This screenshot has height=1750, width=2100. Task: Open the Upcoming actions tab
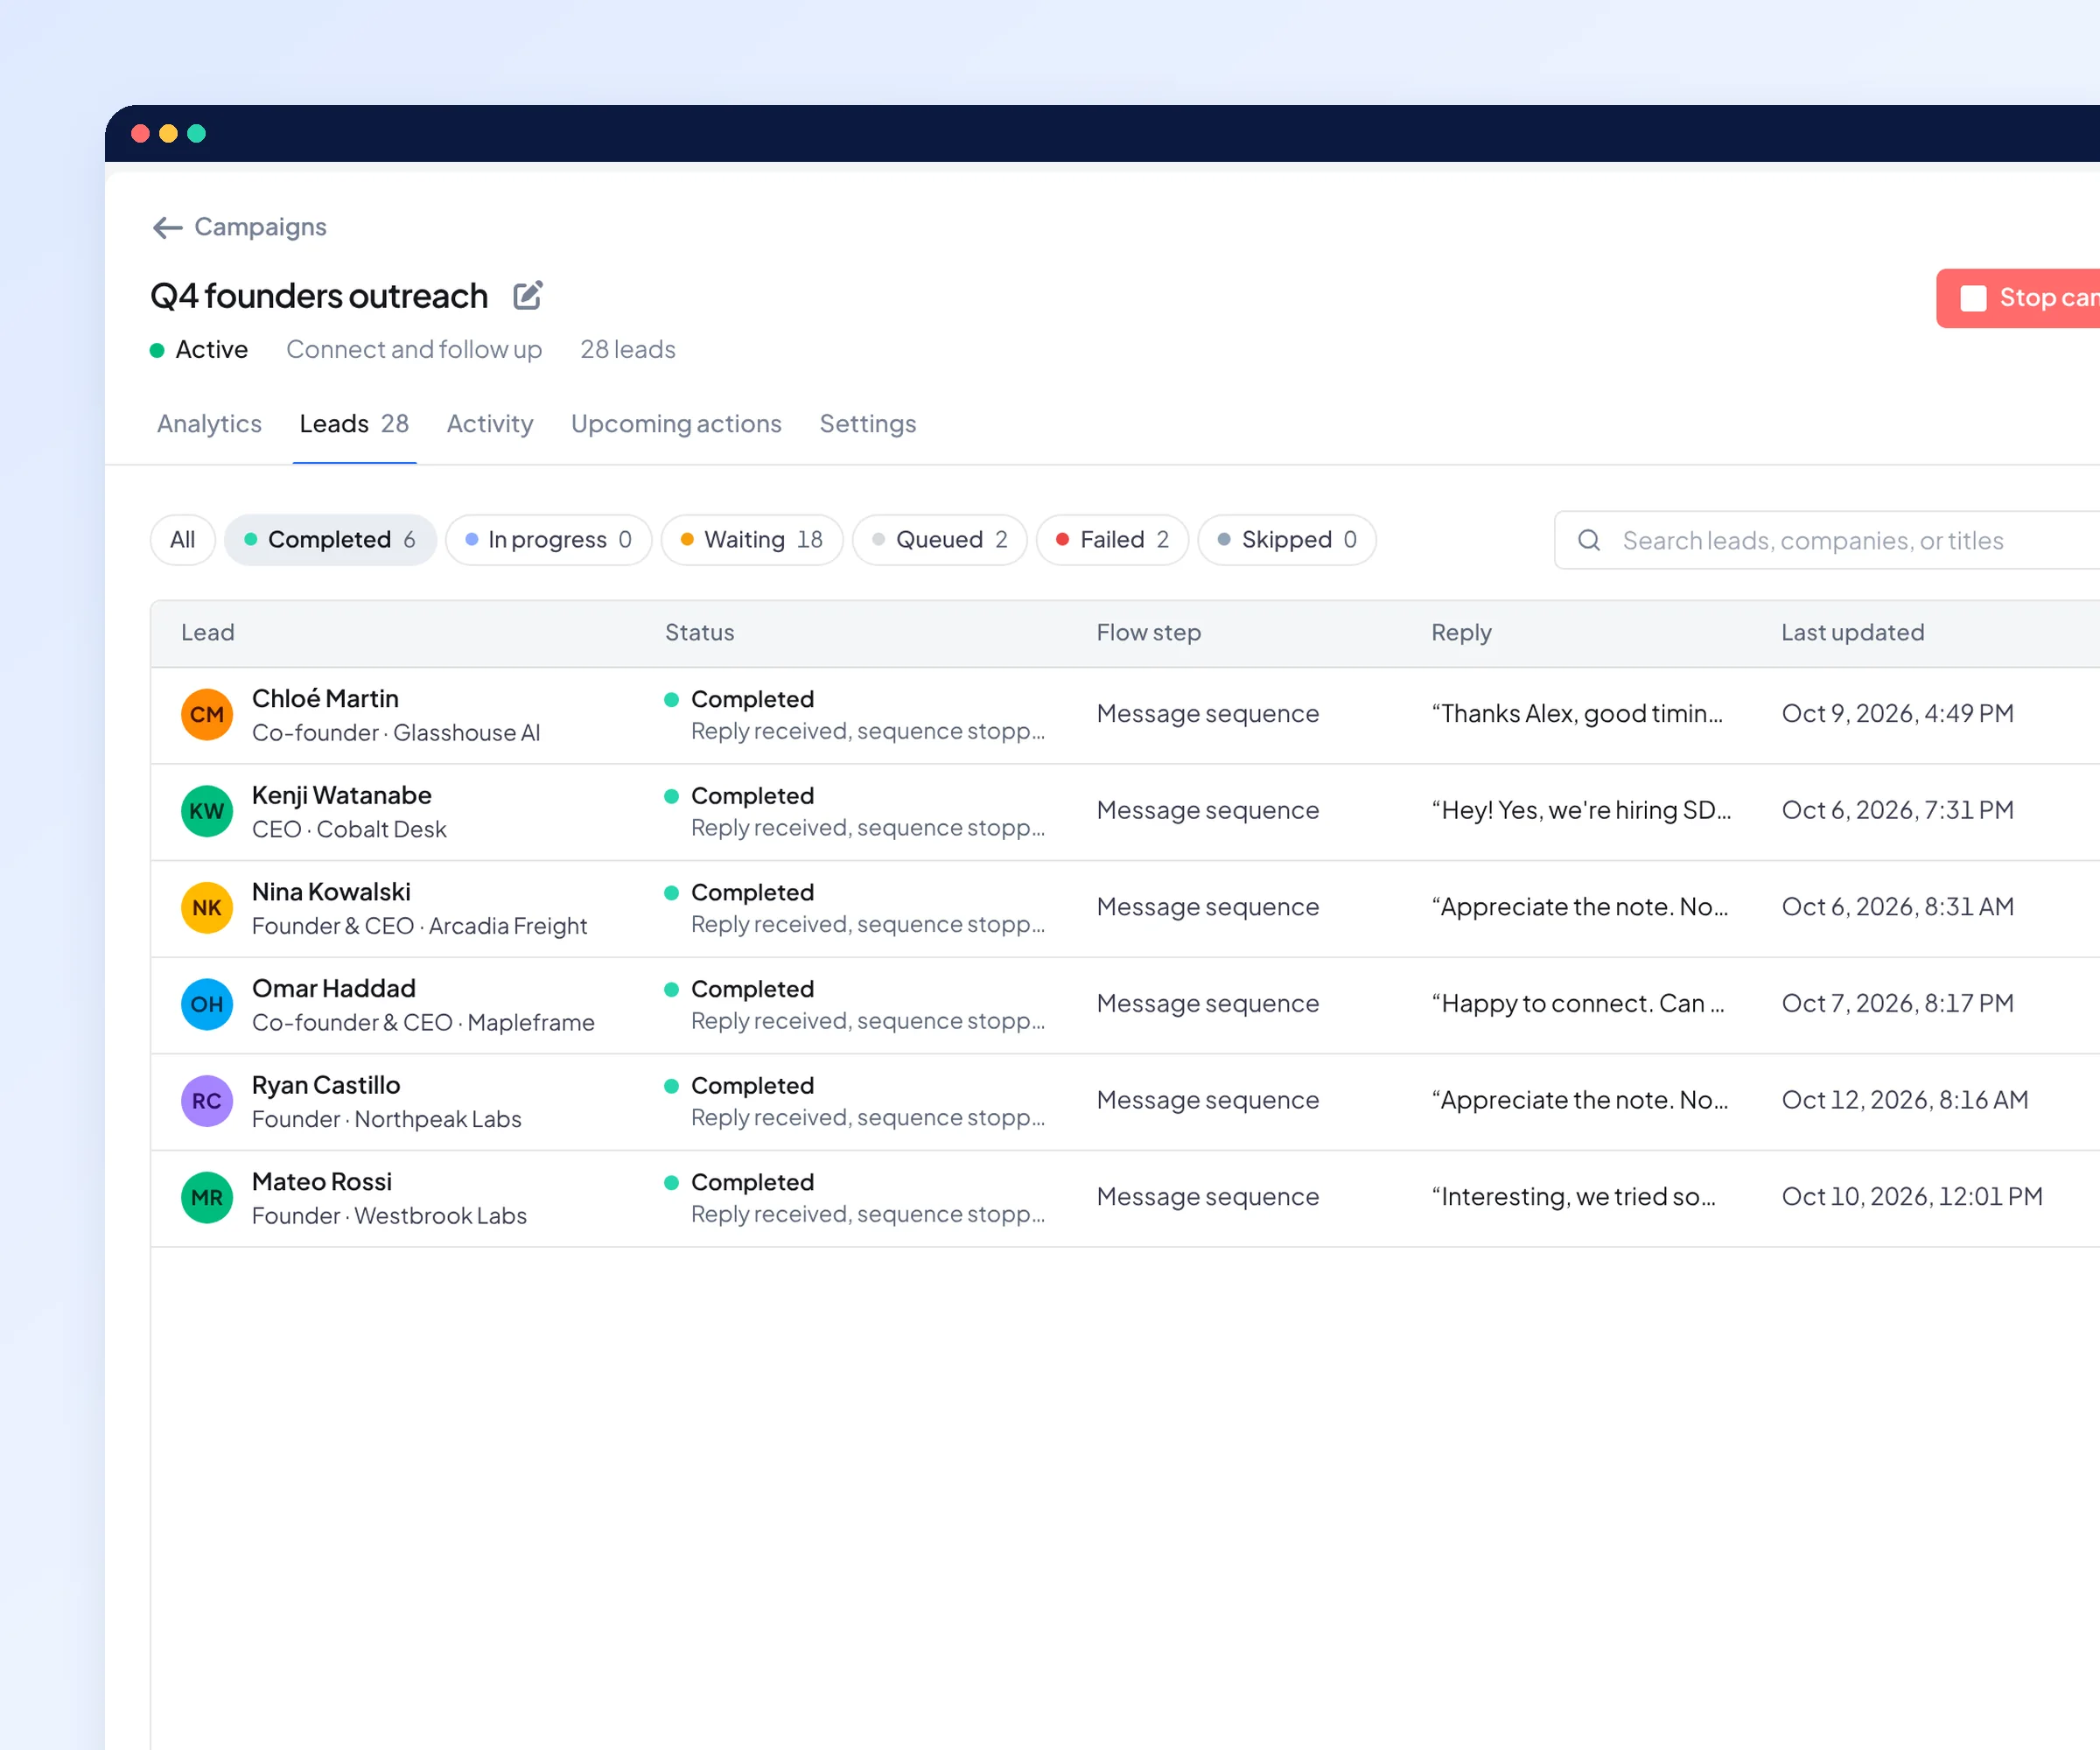coord(676,424)
